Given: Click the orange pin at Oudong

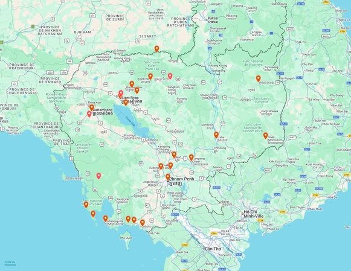Looking at the screenshot, I should click(161, 166).
